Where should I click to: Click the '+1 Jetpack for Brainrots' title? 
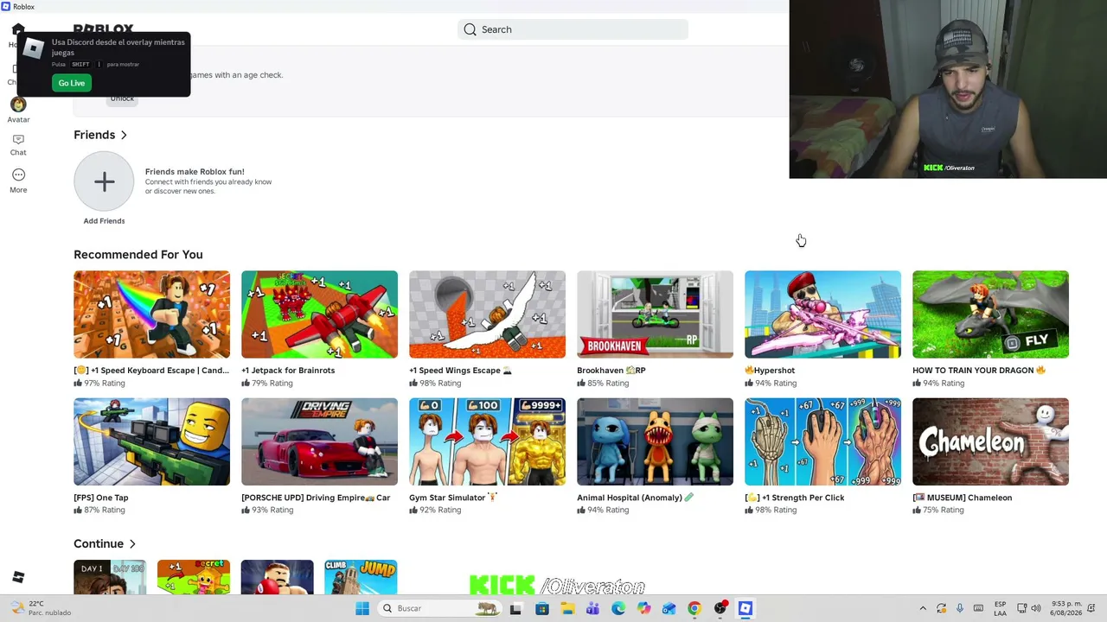pos(288,371)
